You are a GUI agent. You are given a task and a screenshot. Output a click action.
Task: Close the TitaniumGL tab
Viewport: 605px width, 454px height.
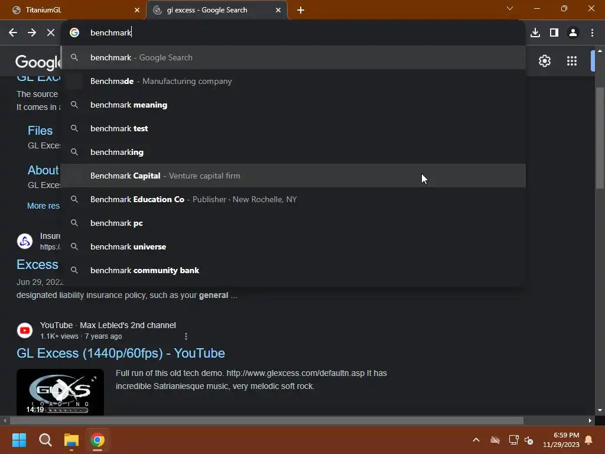point(137,10)
